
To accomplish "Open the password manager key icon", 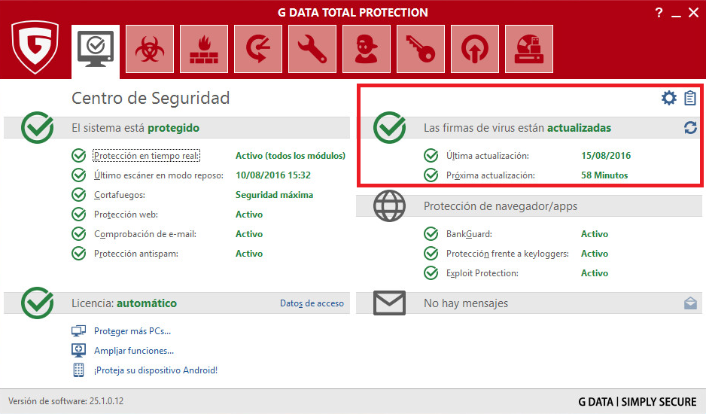I will point(421,49).
